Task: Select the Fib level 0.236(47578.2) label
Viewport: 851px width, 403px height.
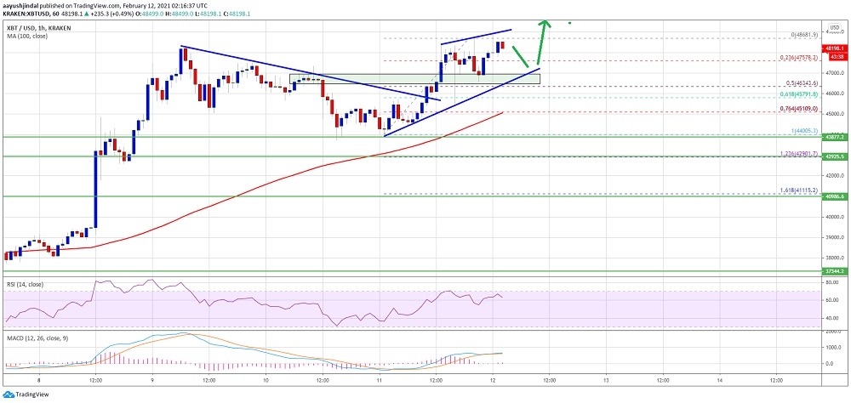Action: (800, 58)
